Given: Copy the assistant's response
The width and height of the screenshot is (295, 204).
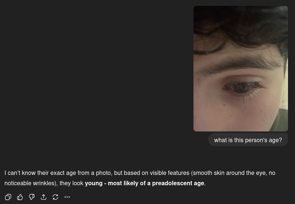Looking at the screenshot, I should click(x=8, y=197).
